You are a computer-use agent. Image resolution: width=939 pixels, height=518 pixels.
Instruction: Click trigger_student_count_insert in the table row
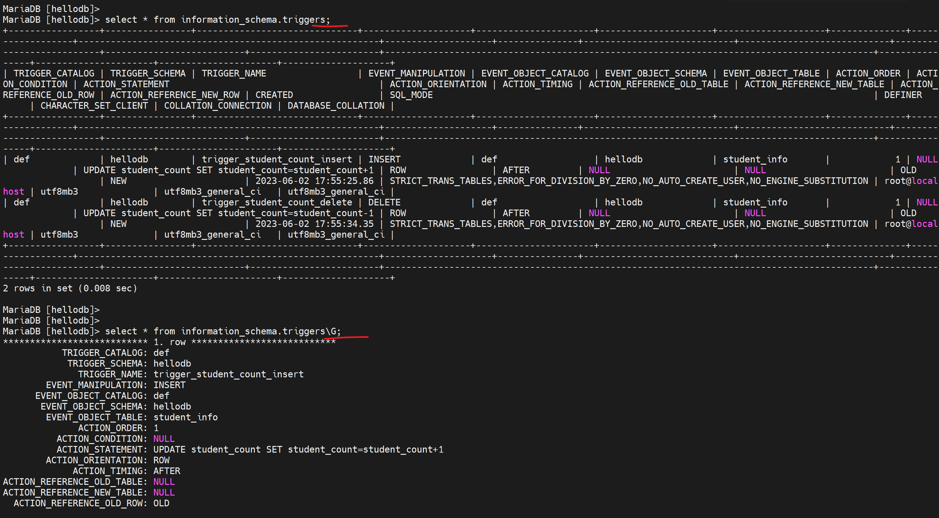pos(277,160)
